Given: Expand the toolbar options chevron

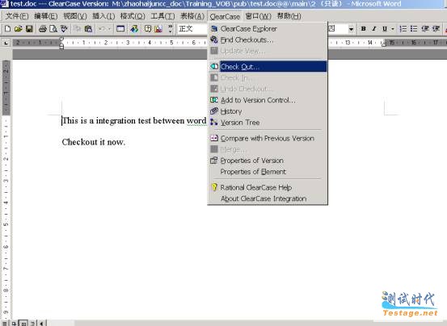Looking at the screenshot, I should click(171, 29).
